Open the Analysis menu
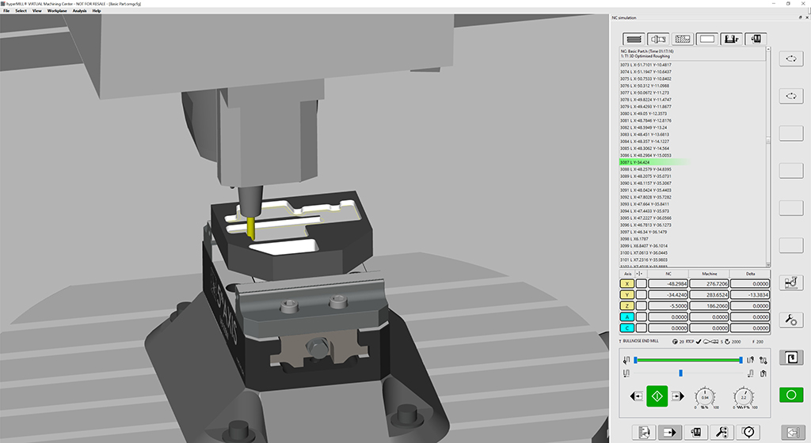 tap(80, 10)
